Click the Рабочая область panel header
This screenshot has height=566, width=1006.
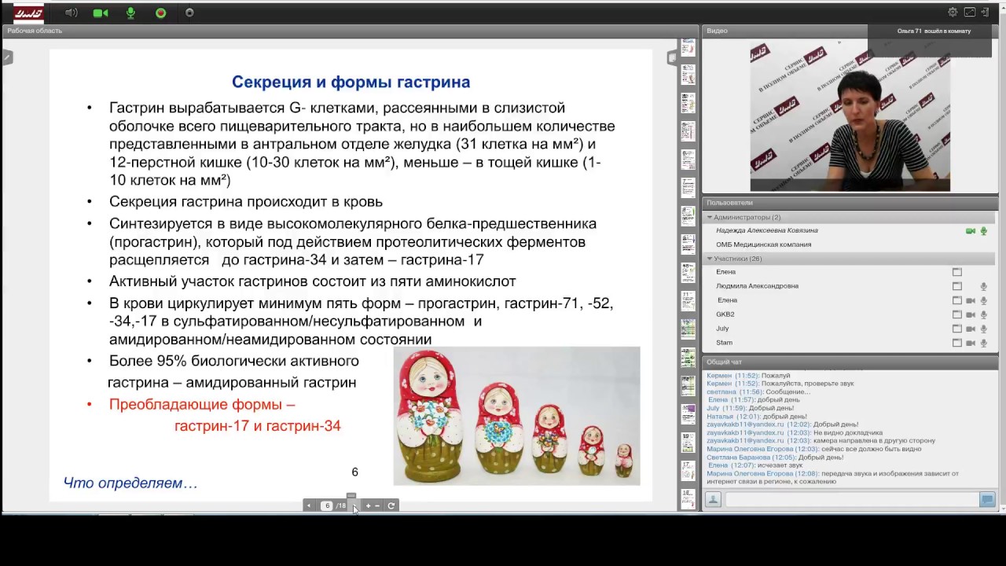point(350,31)
